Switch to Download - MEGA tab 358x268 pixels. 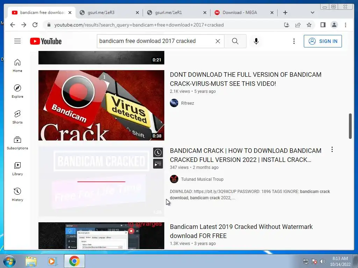coord(244,13)
